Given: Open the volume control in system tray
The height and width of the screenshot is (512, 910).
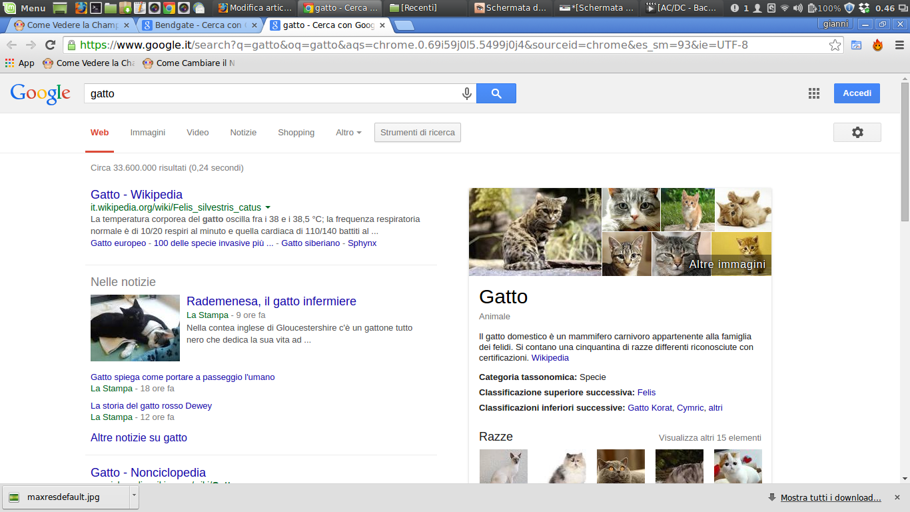Looking at the screenshot, I should 798,8.
